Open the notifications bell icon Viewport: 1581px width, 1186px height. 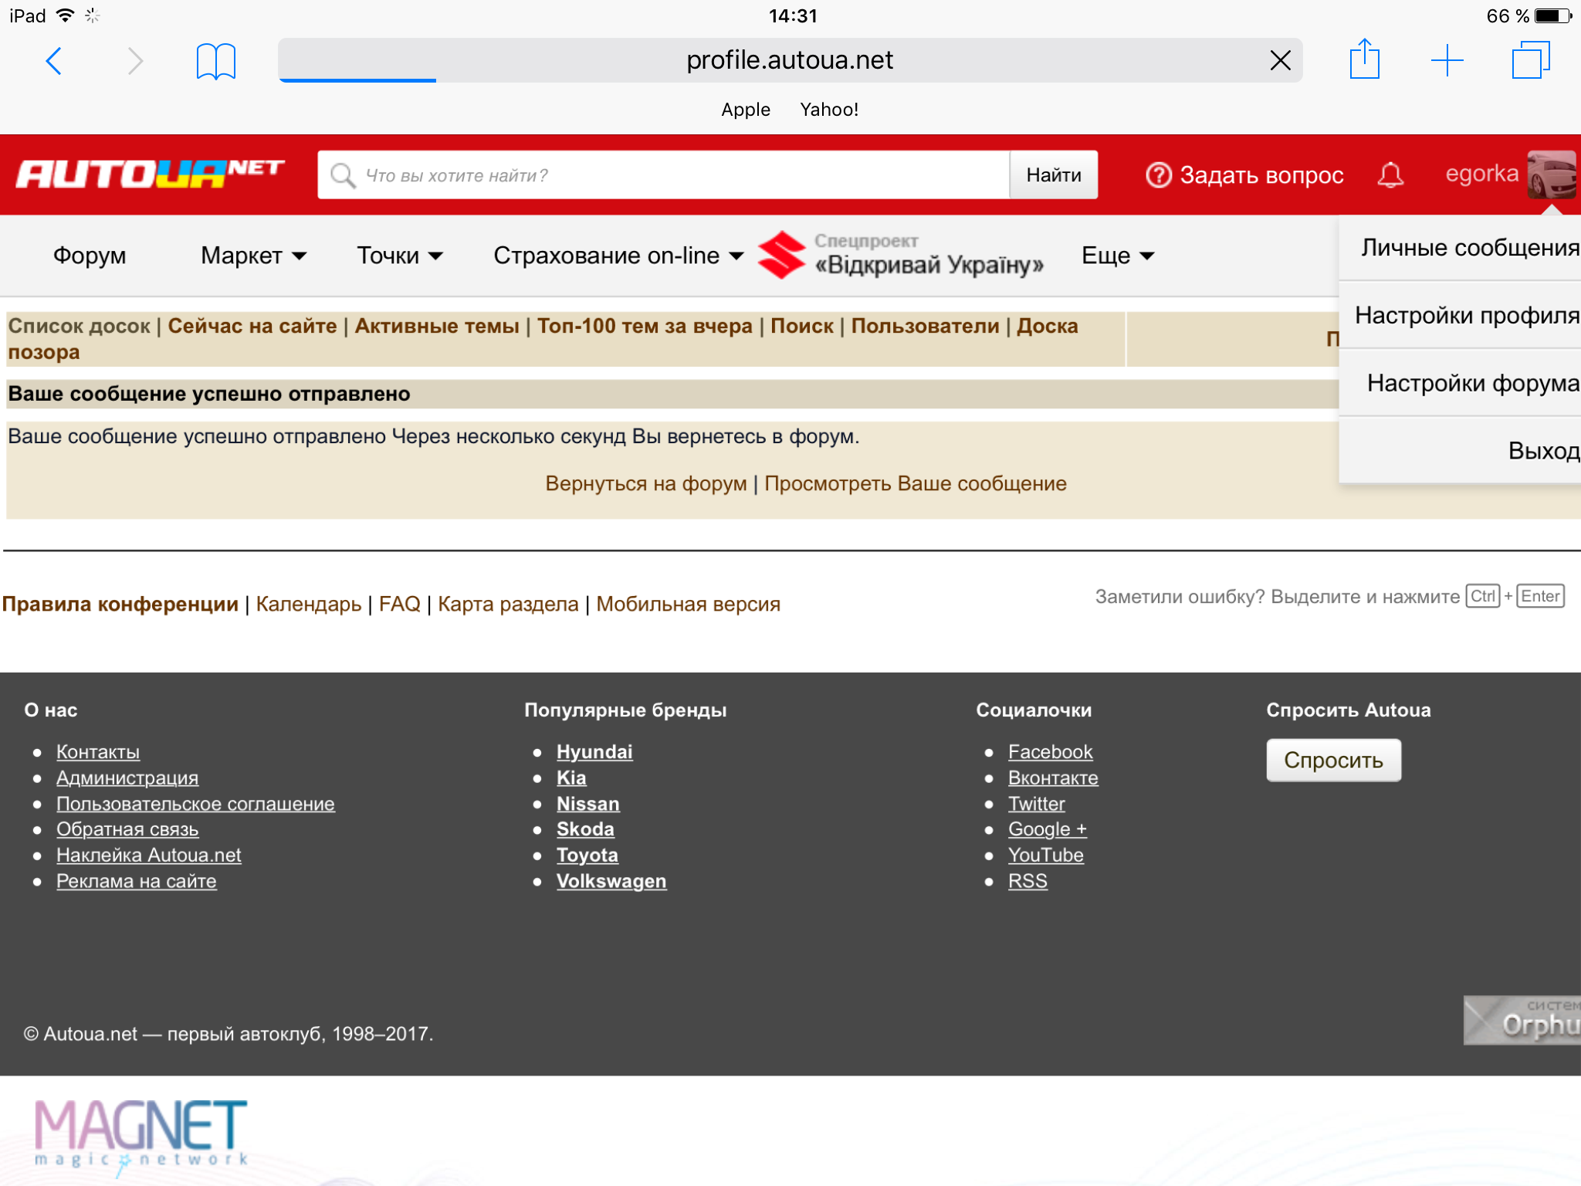(1390, 175)
